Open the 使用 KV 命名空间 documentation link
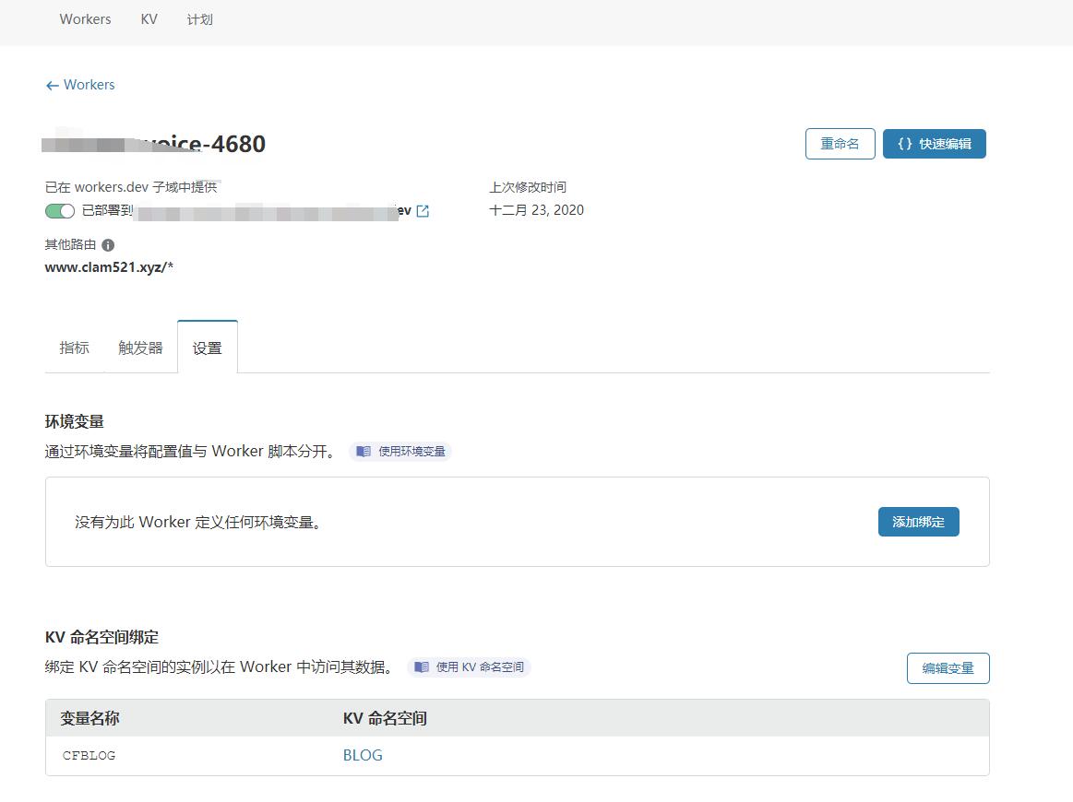1073x802 pixels. tap(469, 666)
